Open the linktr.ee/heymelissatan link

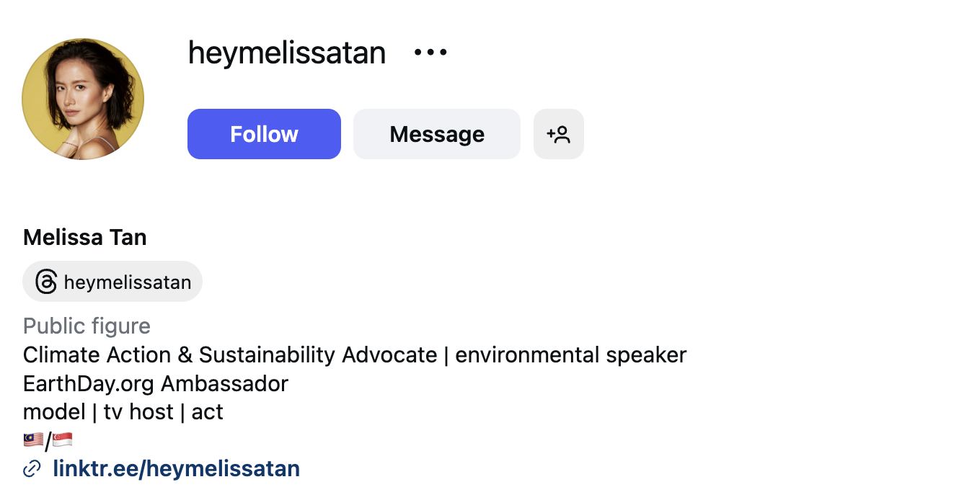click(177, 468)
